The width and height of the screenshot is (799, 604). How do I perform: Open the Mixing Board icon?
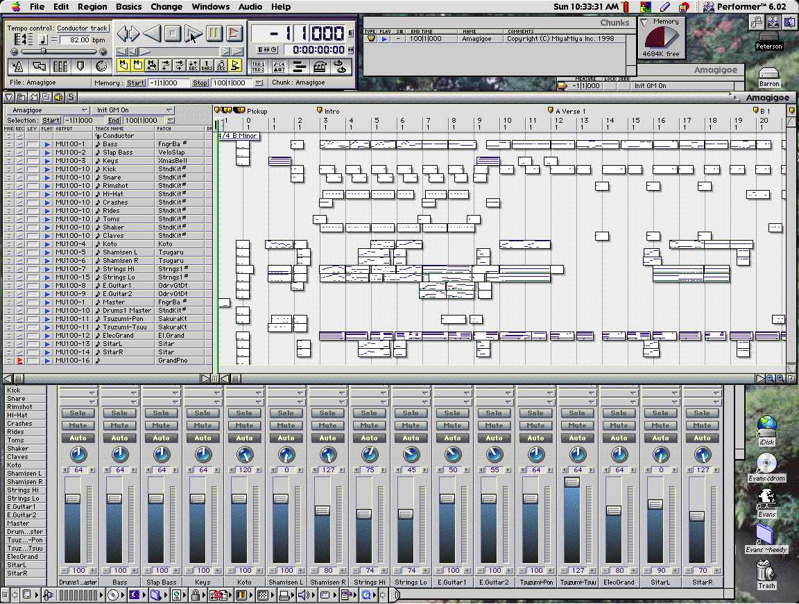click(60, 66)
